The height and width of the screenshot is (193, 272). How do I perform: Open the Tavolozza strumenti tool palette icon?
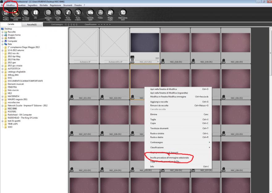pyautogui.click(x=25, y=13)
